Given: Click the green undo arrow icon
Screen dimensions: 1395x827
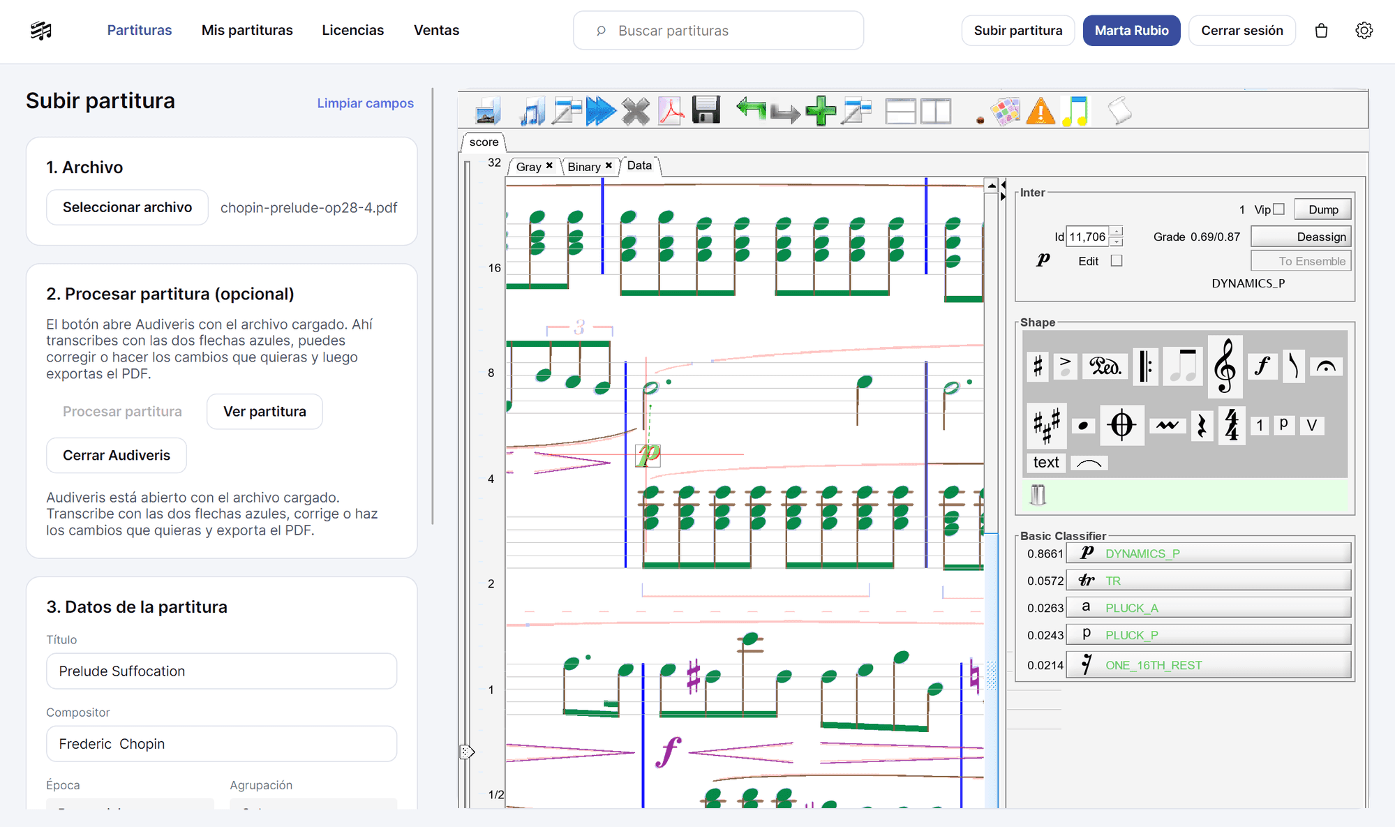Looking at the screenshot, I should (751, 109).
